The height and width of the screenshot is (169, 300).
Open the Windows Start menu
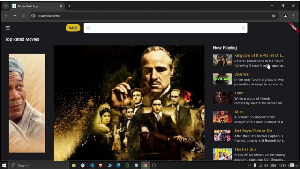pyautogui.click(x=4, y=165)
